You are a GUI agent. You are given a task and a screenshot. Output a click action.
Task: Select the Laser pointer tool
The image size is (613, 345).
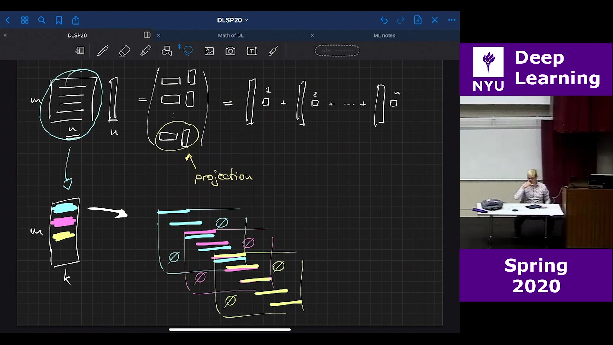tap(273, 51)
